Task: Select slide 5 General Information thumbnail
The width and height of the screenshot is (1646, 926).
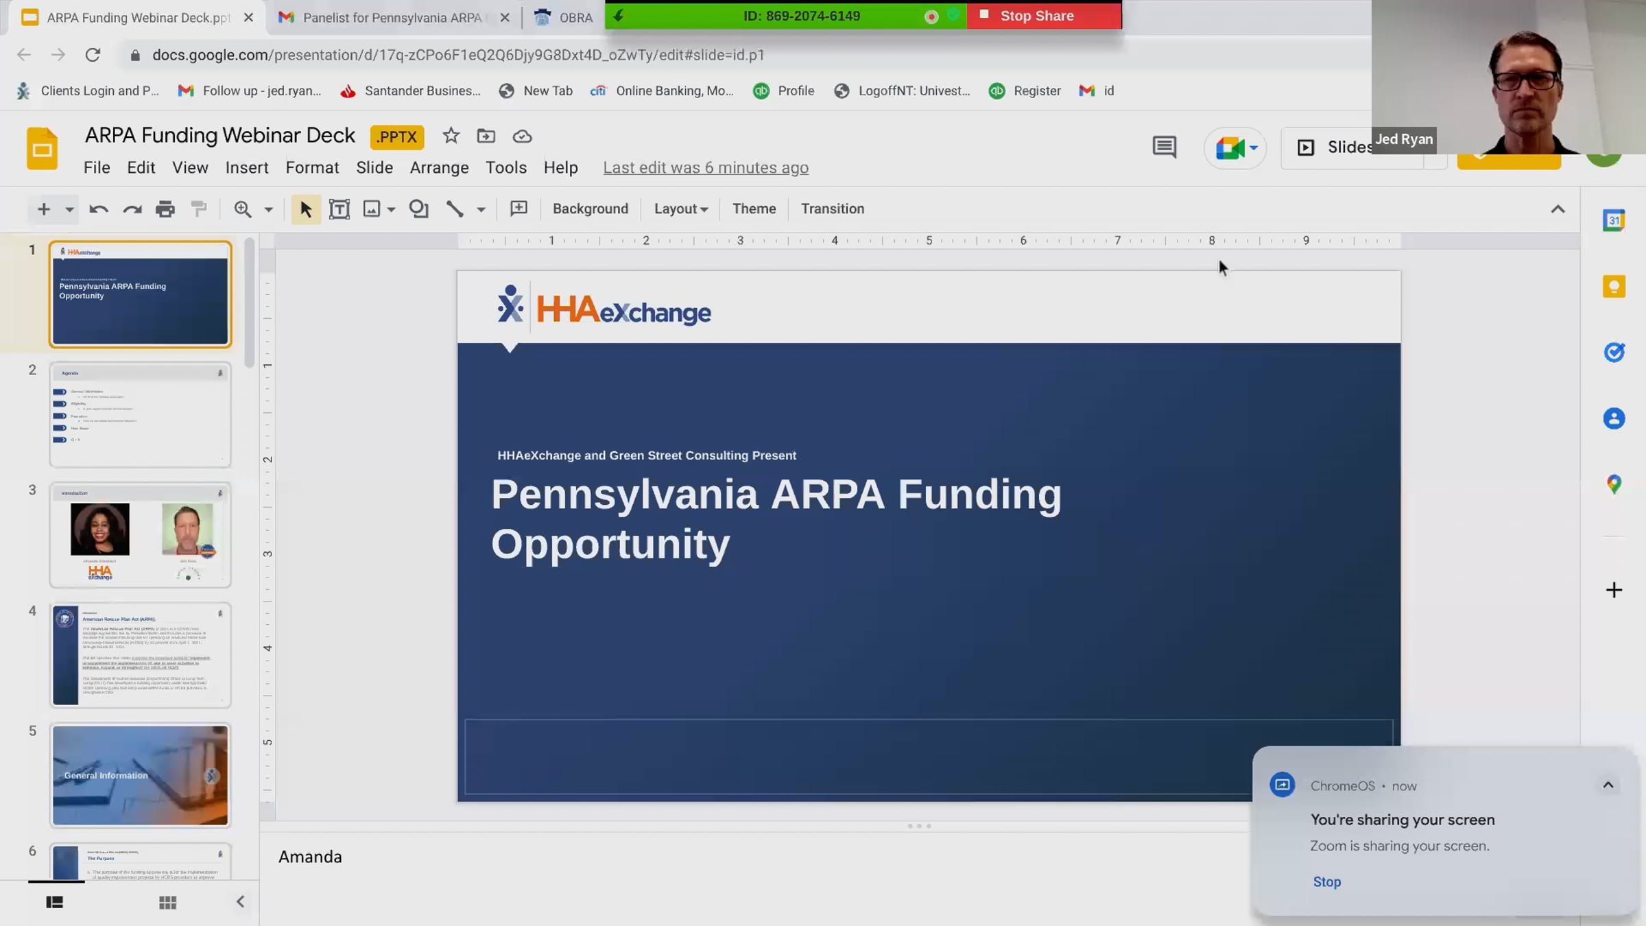Action: click(140, 775)
